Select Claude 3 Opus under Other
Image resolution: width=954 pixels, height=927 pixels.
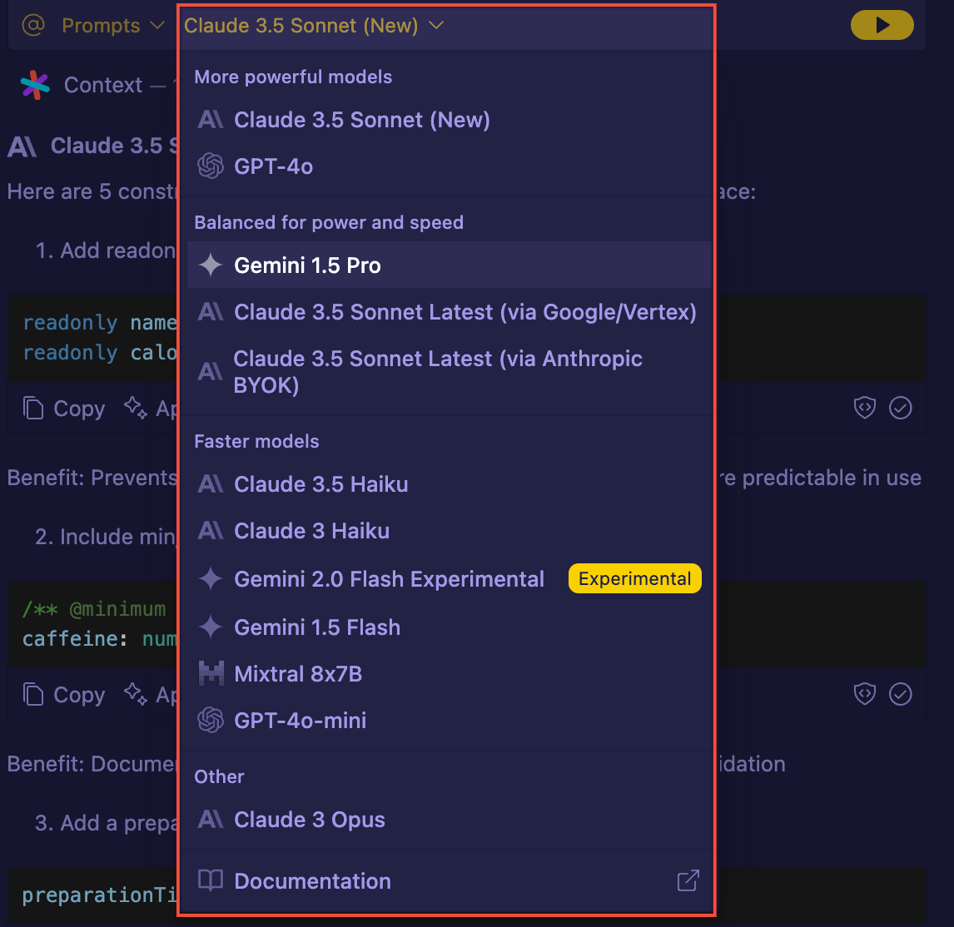point(449,820)
